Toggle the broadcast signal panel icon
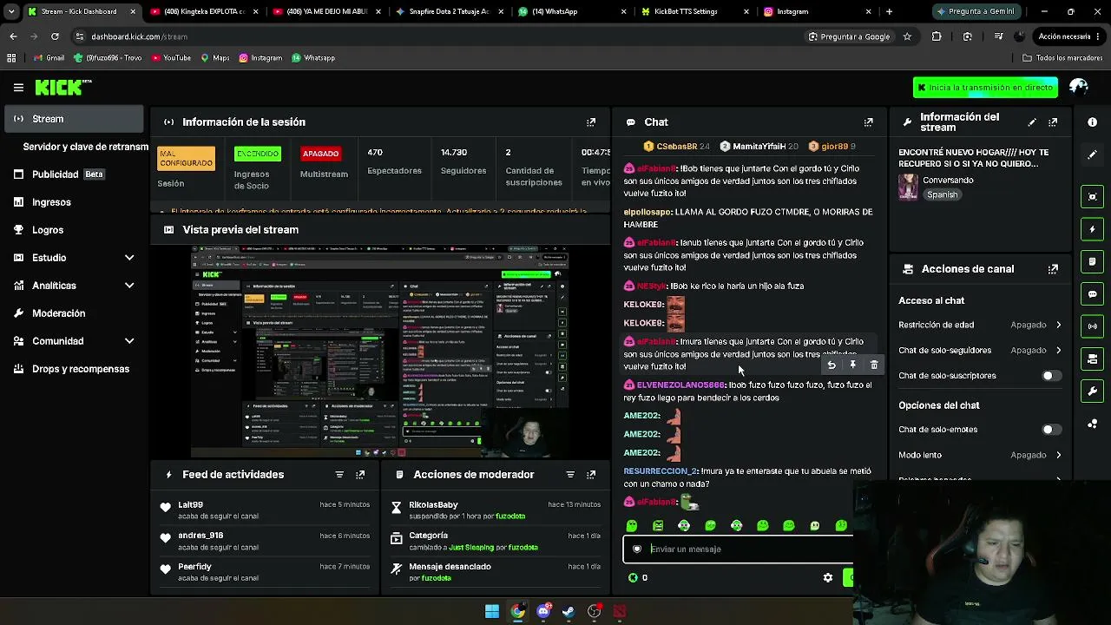The image size is (1111, 625). (1093, 326)
